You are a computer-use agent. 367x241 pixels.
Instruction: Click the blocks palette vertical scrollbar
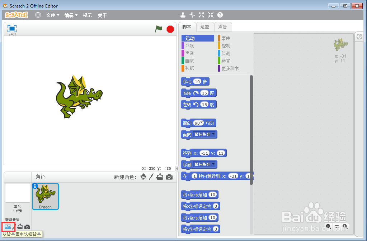(x=251, y=130)
